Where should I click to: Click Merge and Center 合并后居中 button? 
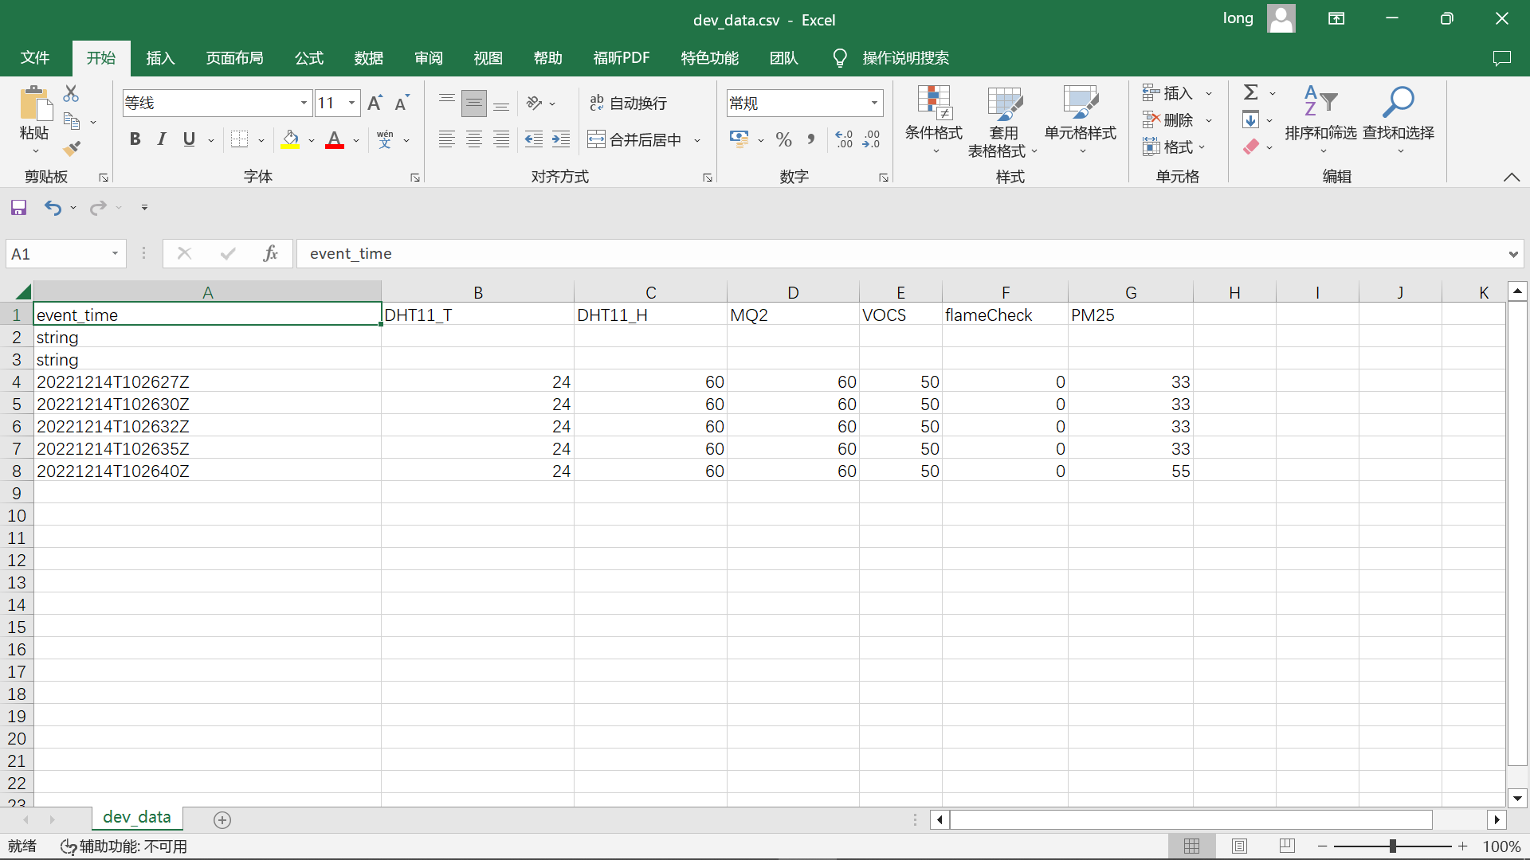pos(635,140)
